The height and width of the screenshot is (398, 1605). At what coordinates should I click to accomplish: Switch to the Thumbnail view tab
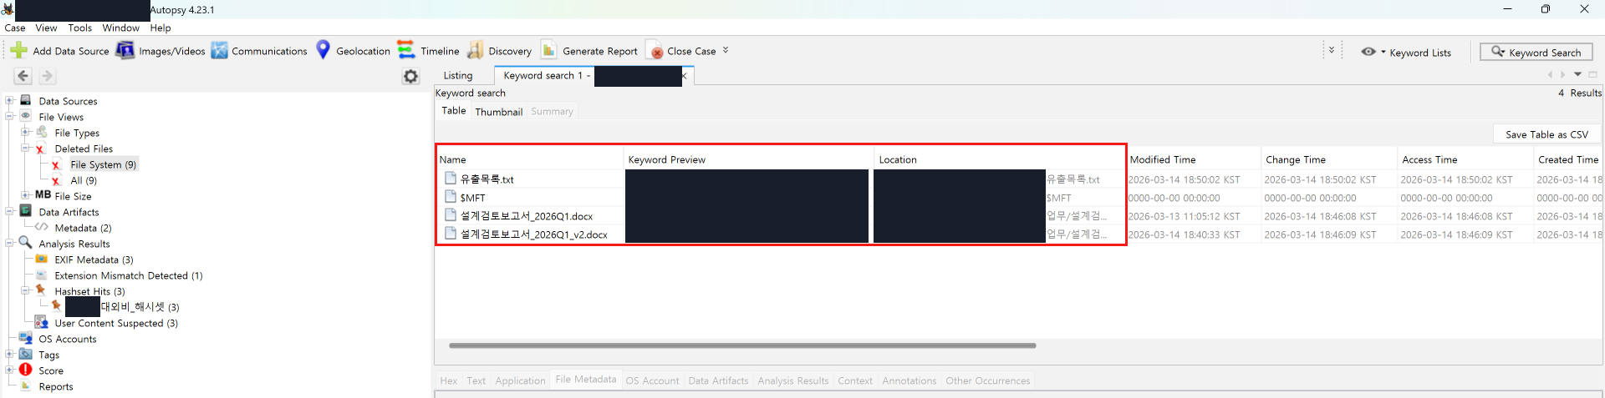click(499, 112)
